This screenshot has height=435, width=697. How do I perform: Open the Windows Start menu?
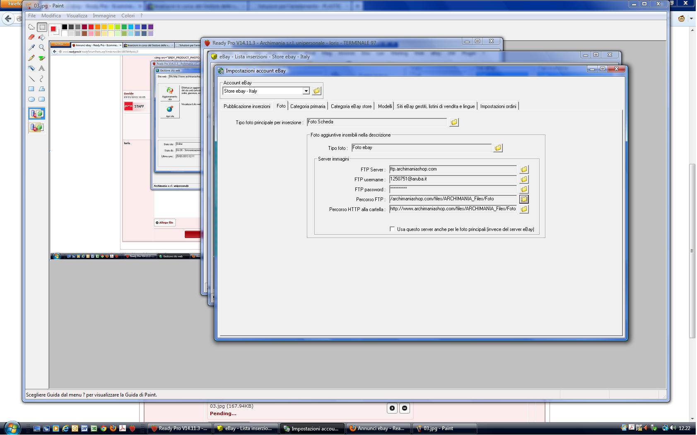[12, 428]
